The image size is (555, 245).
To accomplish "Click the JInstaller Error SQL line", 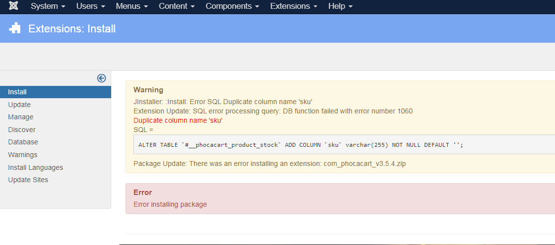I will [222, 102].
